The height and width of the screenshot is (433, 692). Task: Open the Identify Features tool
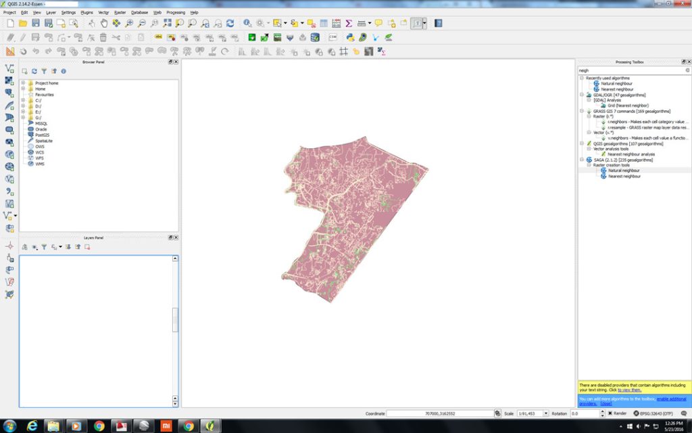pos(248,23)
